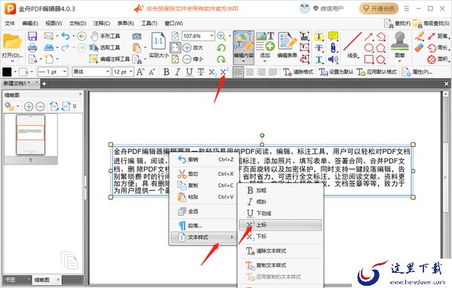452x288 pixels.
Task: Click the Redo arrow icon
Action: [x=66, y=47]
